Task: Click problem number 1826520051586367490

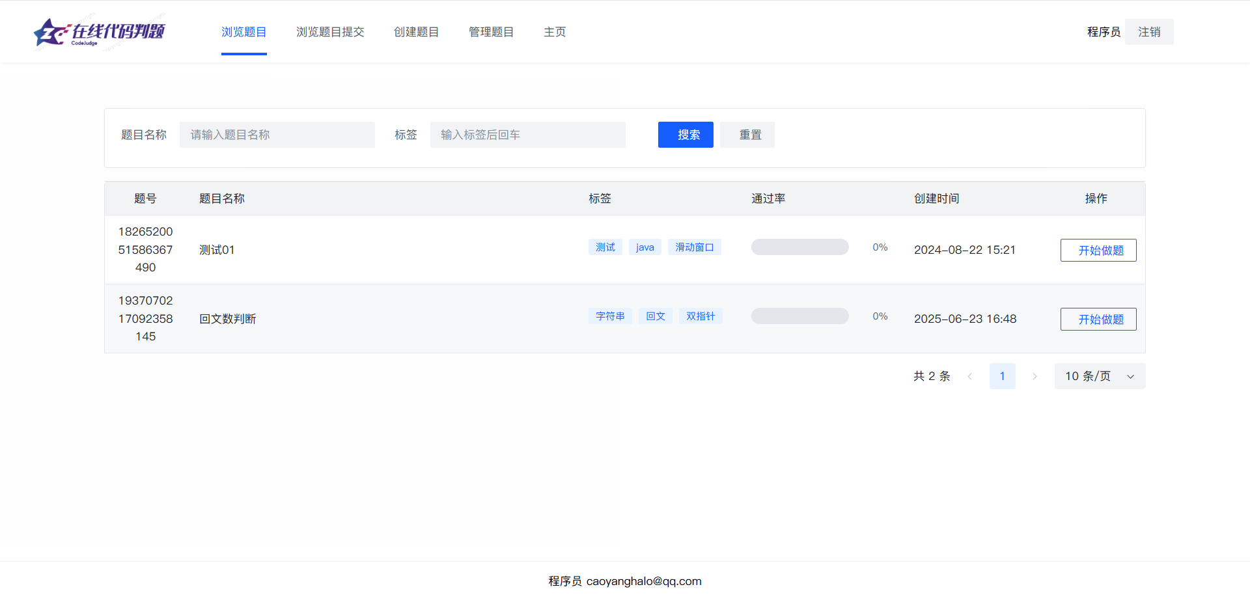Action: pos(145,250)
